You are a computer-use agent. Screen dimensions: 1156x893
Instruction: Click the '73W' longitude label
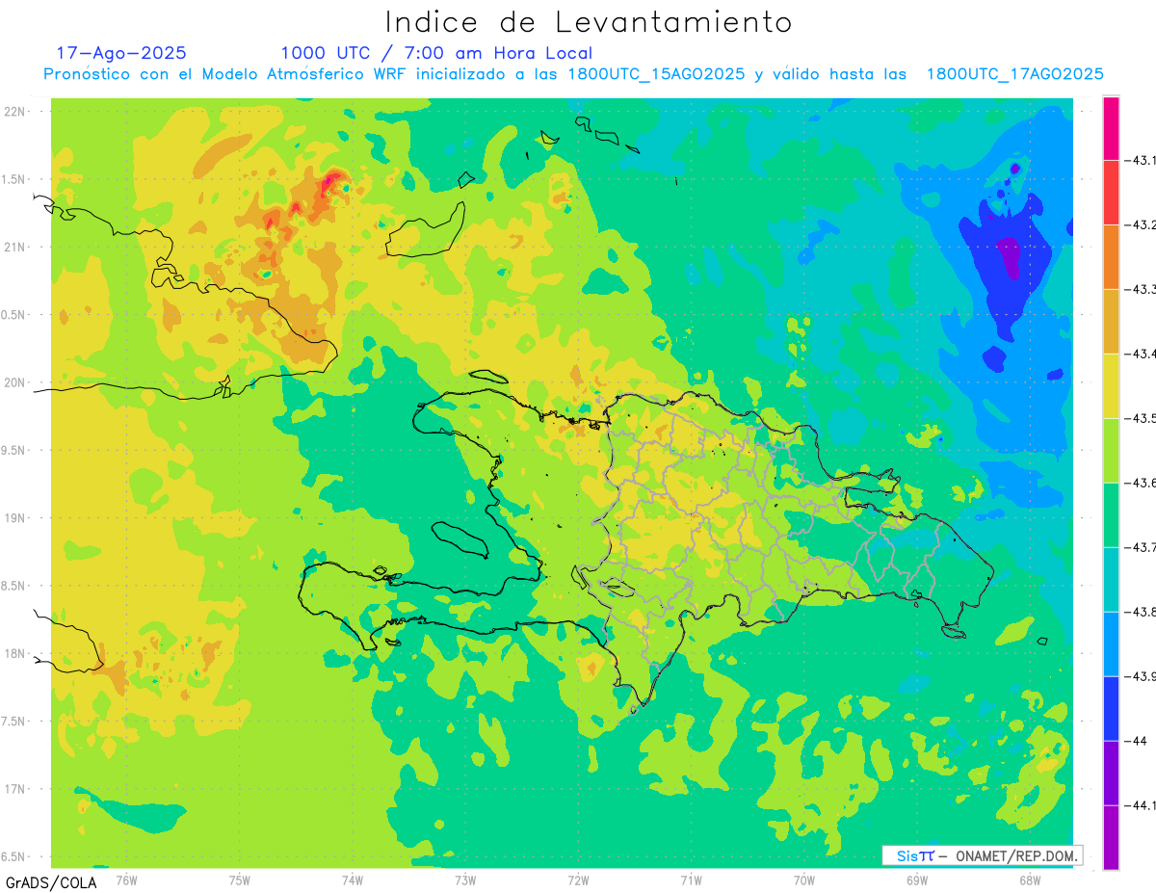[x=465, y=880]
